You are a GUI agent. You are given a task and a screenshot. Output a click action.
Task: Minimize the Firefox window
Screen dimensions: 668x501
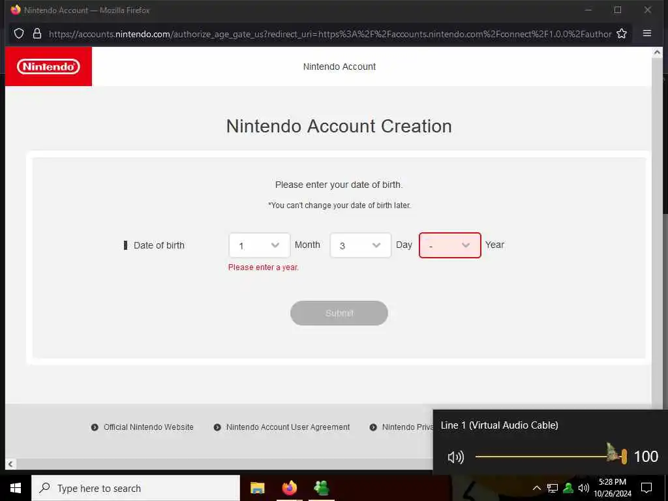(x=588, y=10)
